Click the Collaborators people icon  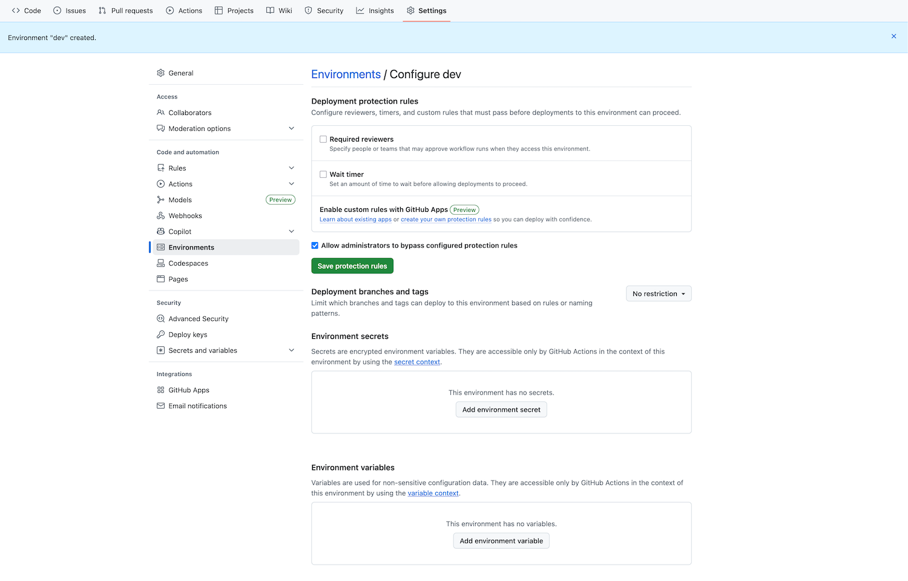coord(160,113)
